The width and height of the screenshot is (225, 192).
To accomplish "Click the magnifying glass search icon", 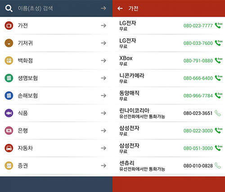I will point(9,8).
